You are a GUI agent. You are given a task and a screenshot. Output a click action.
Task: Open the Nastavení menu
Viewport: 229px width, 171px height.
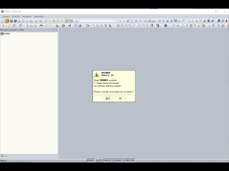(x=27, y=16)
